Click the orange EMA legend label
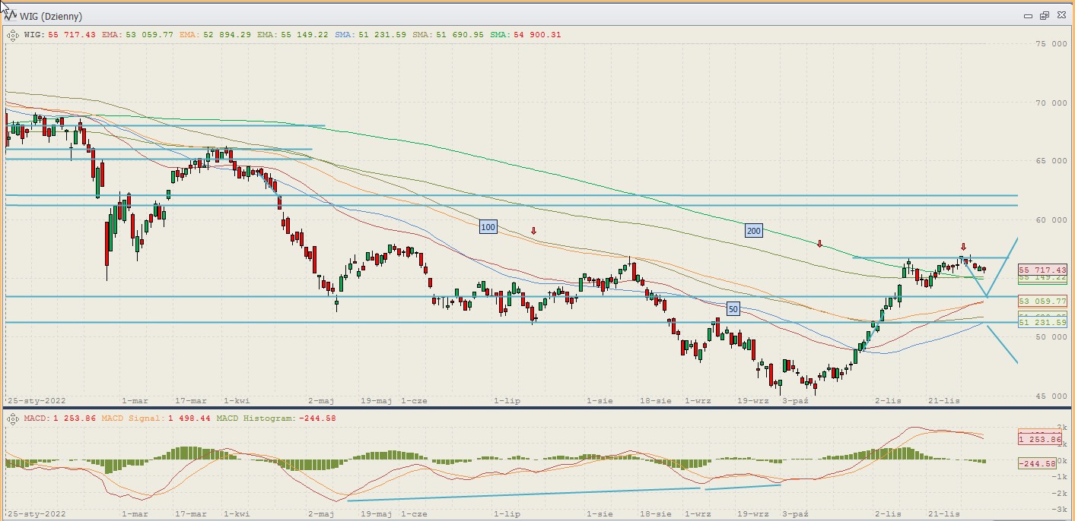 [x=215, y=35]
